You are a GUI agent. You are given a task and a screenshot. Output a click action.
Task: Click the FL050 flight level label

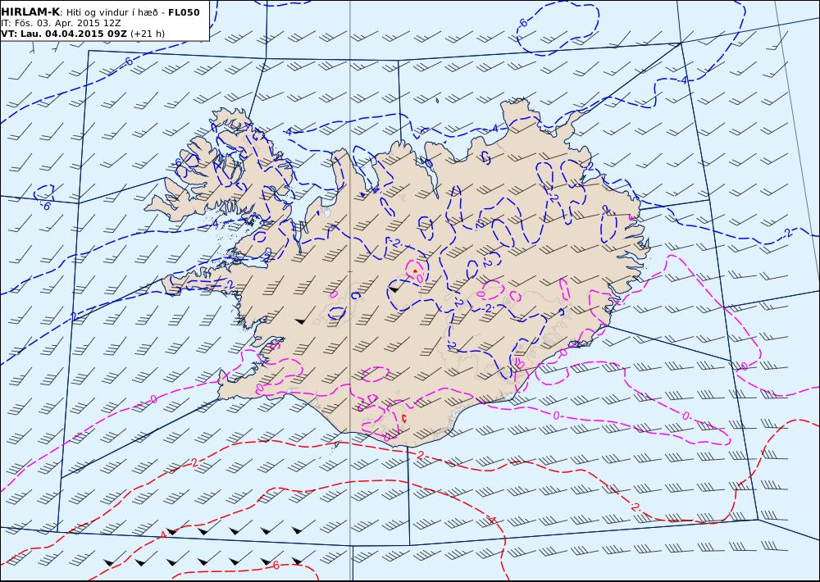(184, 12)
